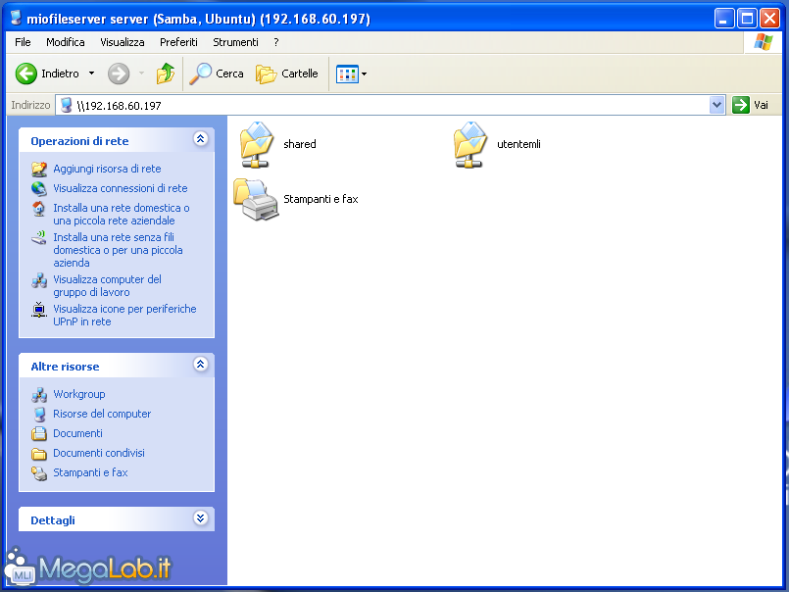Click the address bar field
Viewport: 789px width, 592px height.
click(x=390, y=105)
